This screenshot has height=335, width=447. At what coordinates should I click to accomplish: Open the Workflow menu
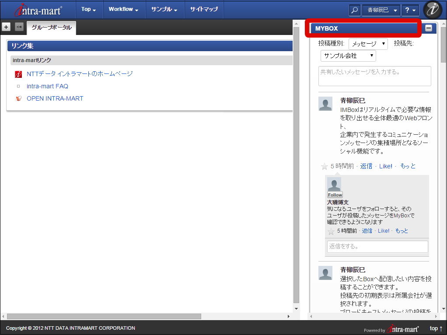click(123, 9)
